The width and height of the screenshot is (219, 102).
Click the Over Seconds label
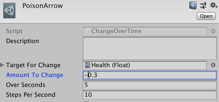26,85
